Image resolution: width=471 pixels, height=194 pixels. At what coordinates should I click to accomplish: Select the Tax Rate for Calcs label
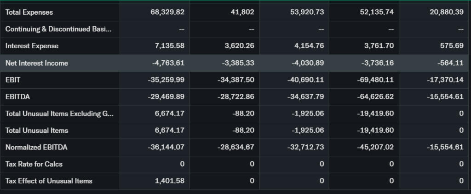[x=34, y=164]
